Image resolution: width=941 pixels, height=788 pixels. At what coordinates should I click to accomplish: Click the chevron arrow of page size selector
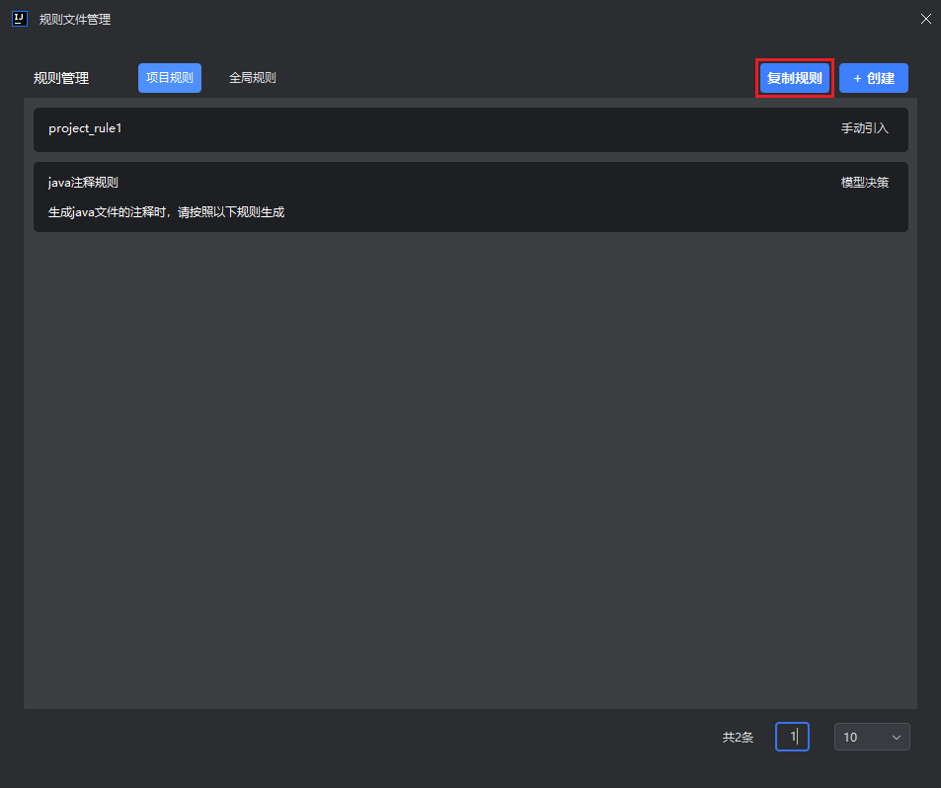pyautogui.click(x=897, y=738)
